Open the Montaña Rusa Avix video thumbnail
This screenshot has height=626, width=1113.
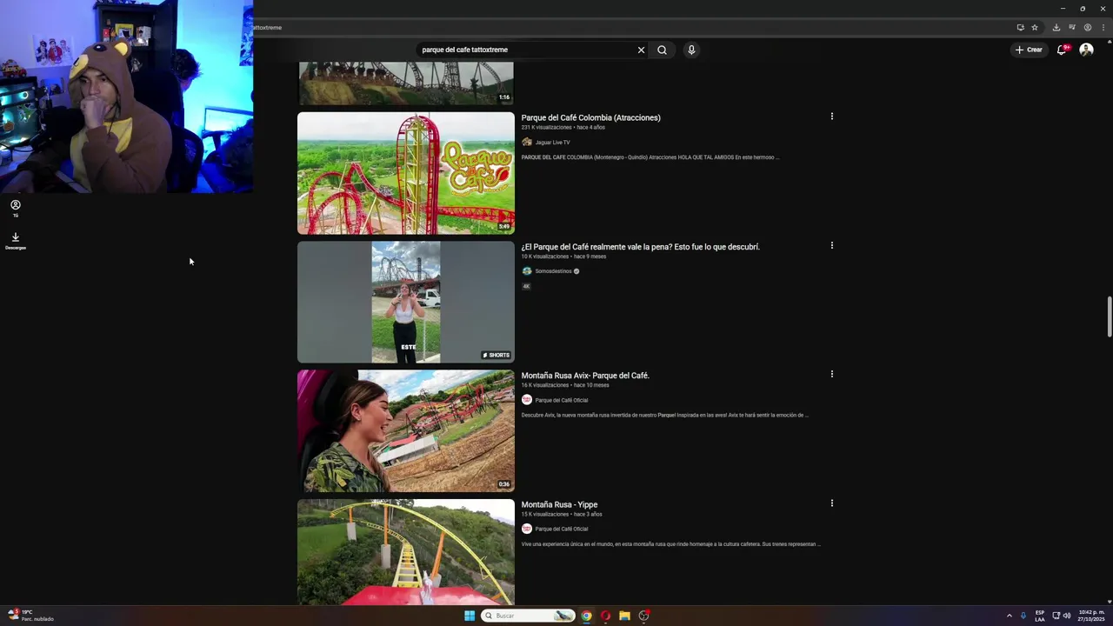(x=406, y=431)
